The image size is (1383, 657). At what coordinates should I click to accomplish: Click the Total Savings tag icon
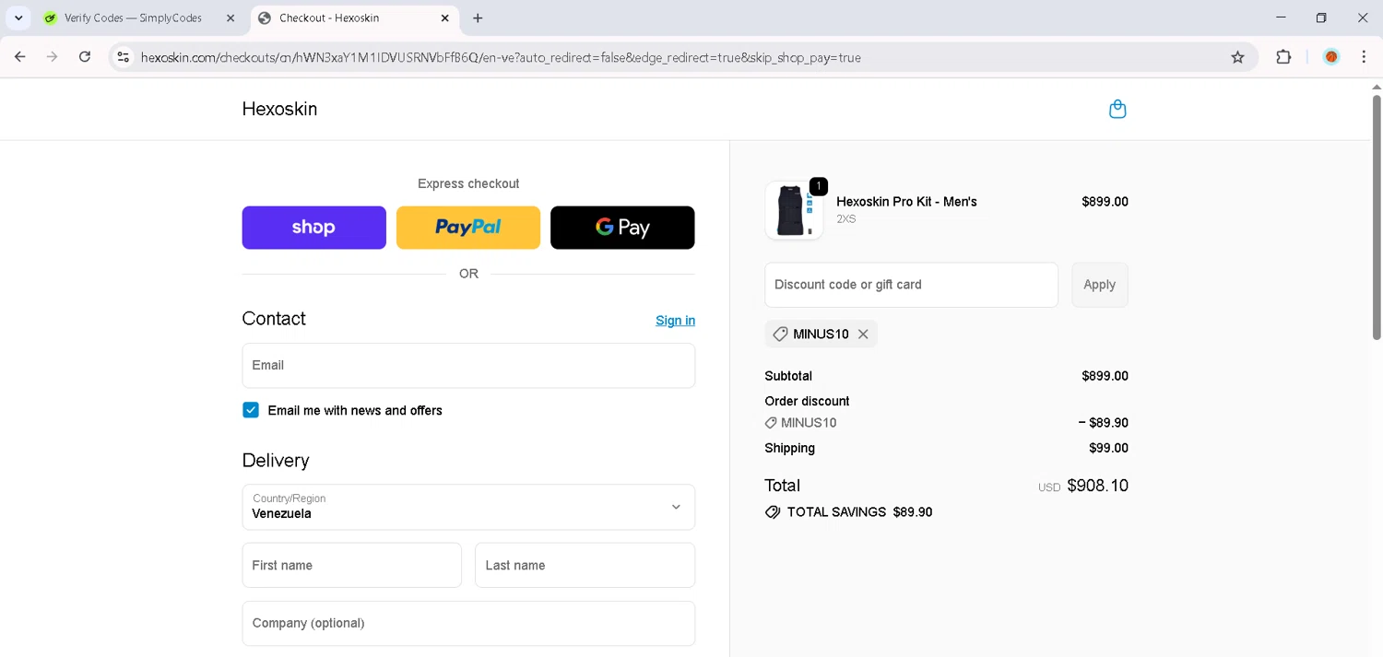click(x=773, y=512)
